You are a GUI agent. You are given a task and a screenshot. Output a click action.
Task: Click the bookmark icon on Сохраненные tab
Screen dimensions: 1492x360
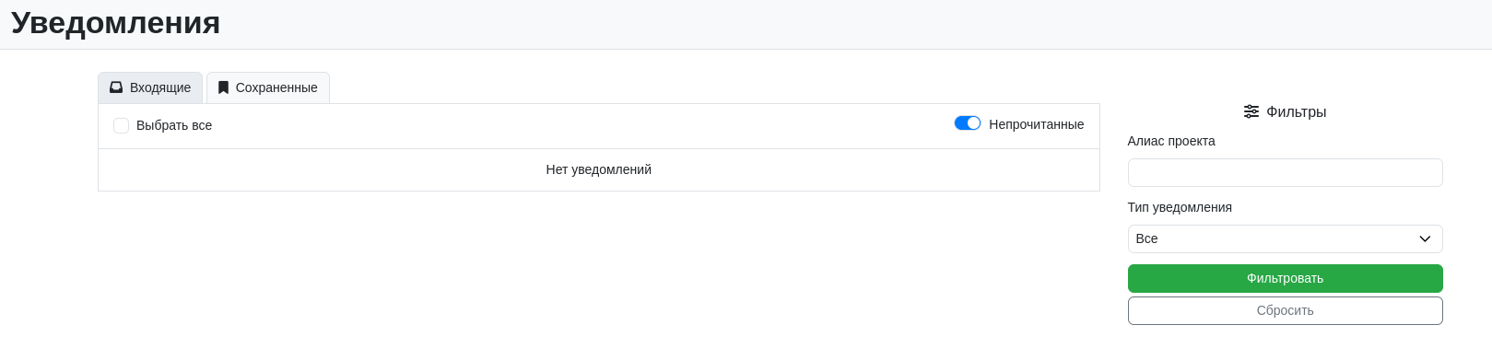click(x=223, y=87)
